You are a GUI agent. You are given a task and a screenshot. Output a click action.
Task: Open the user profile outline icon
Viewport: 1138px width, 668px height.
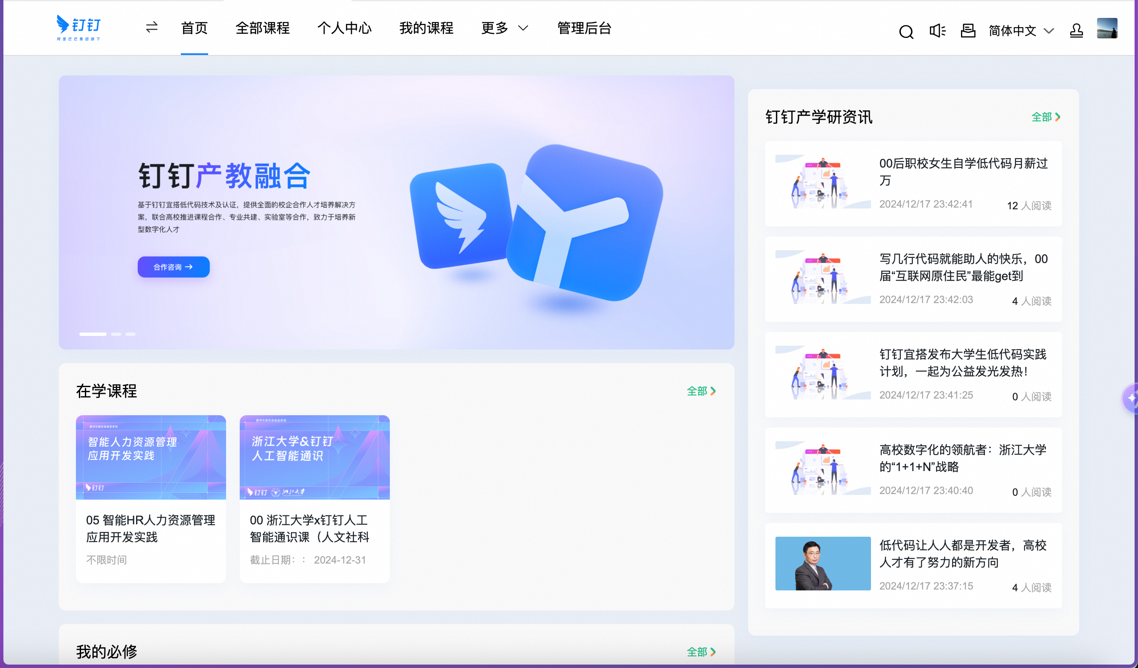(x=1076, y=31)
